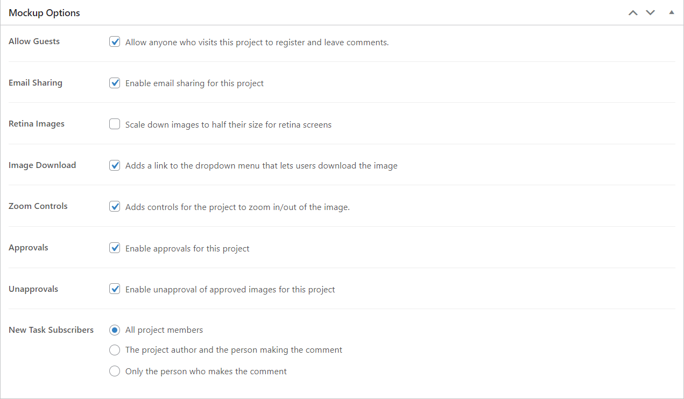Viewport: 684px width, 399px height.
Task: Uncheck the Allow Guests checkbox
Action: [115, 42]
